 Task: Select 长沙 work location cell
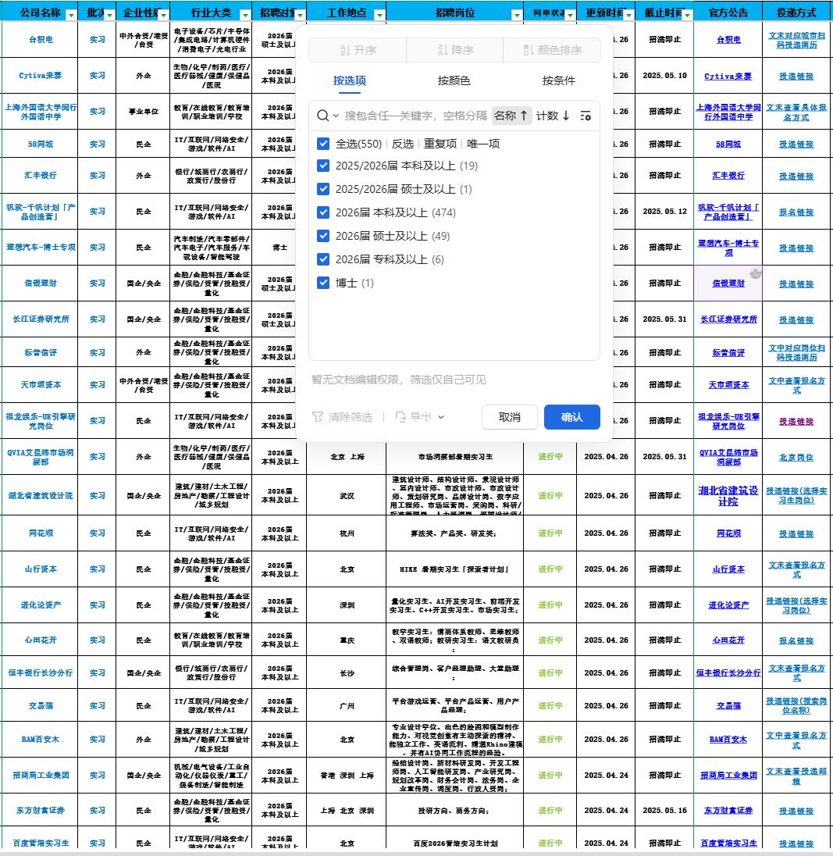(347, 673)
